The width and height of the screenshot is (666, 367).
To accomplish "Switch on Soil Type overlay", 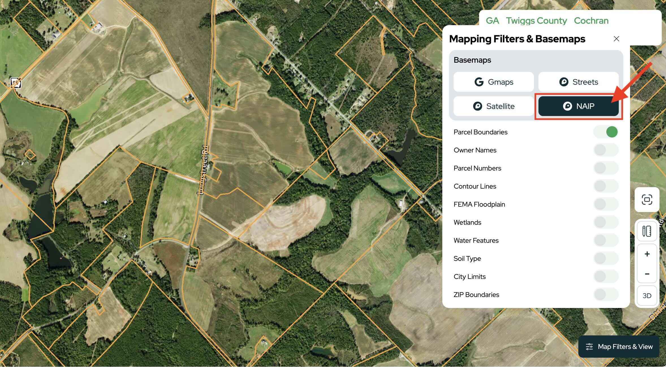I will click(x=606, y=258).
